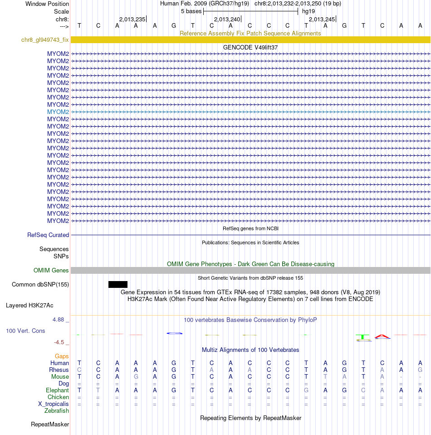Viewport: 431px width, 435px height.
Task: Open 100 vertebrates Basewise Conservation by PhyloP title
Action: click(x=250, y=320)
